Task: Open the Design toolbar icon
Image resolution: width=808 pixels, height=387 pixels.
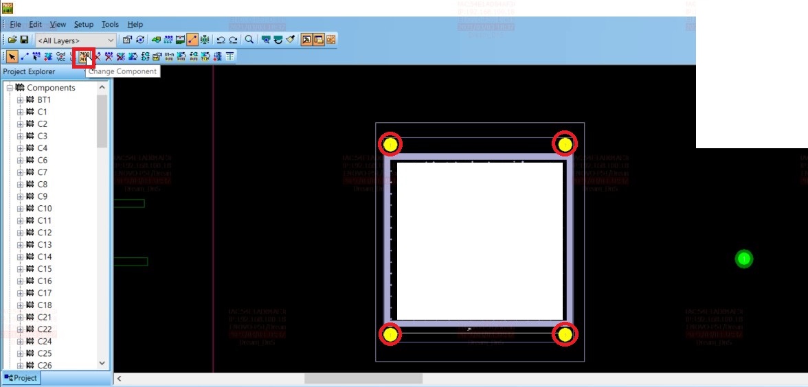Action: 168,40
